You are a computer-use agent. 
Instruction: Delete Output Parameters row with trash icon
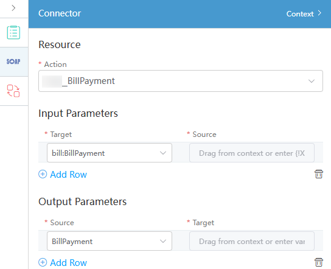coord(319,262)
